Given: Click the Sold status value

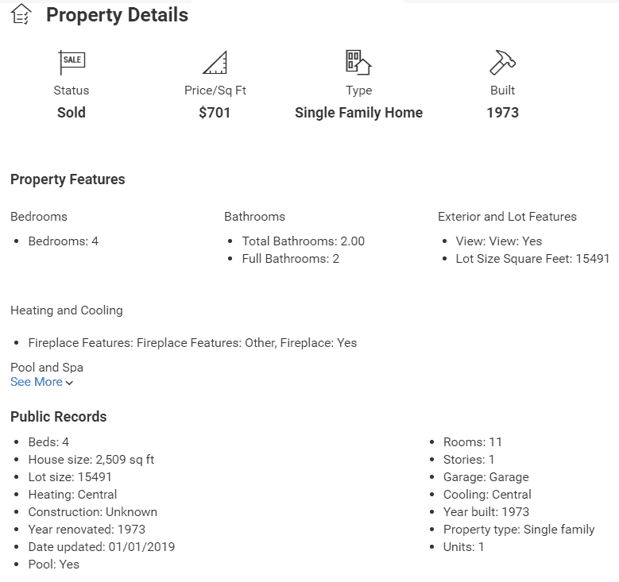Looking at the screenshot, I should tap(71, 113).
